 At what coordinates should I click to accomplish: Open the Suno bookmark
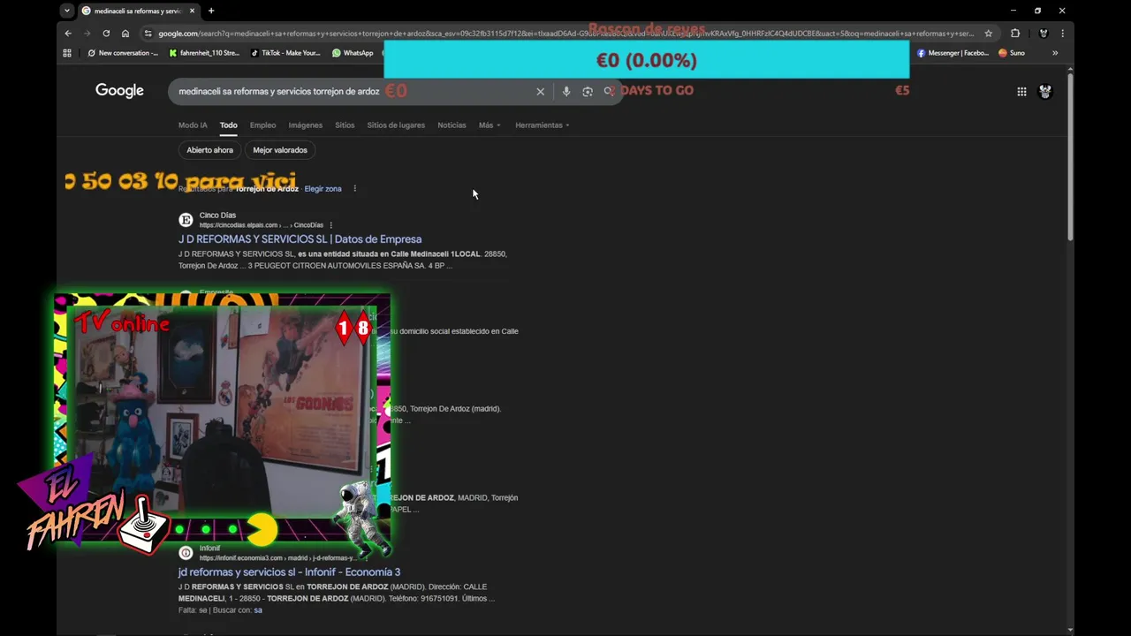[x=1012, y=53]
